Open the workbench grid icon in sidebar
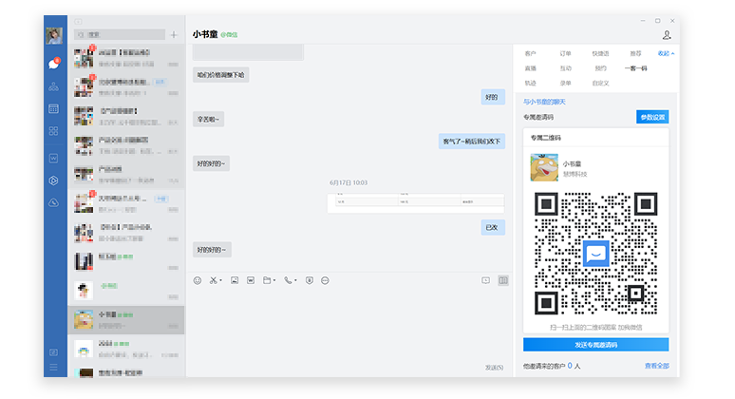Screen dimensions: 735x399 54,131
